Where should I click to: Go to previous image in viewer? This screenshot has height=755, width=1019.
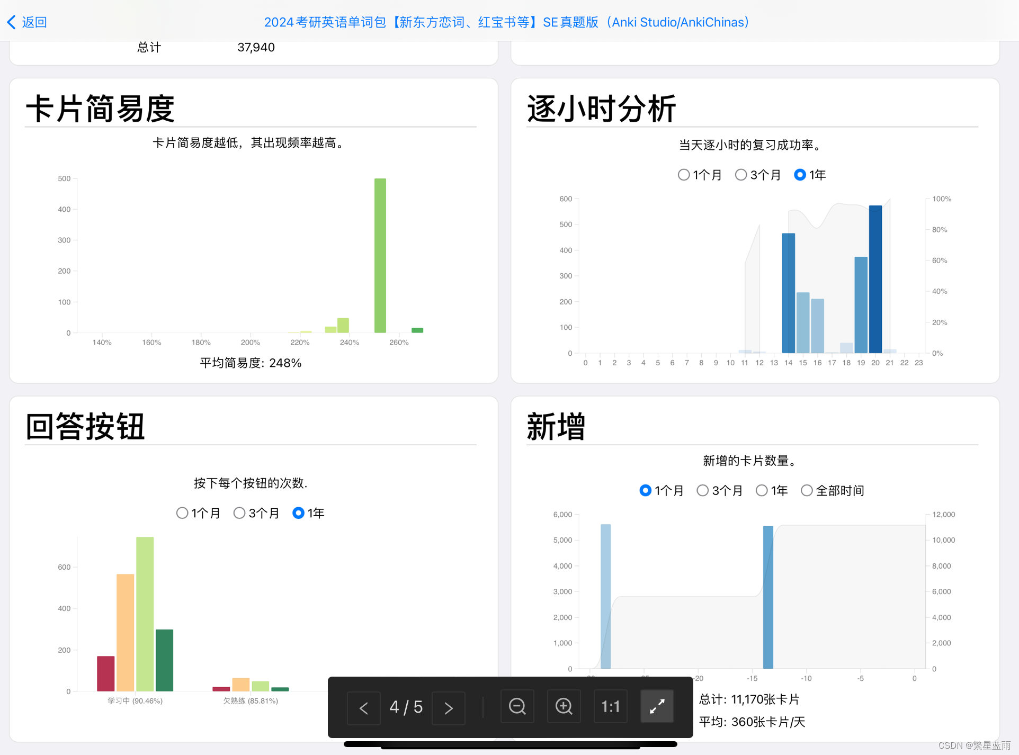[364, 708]
